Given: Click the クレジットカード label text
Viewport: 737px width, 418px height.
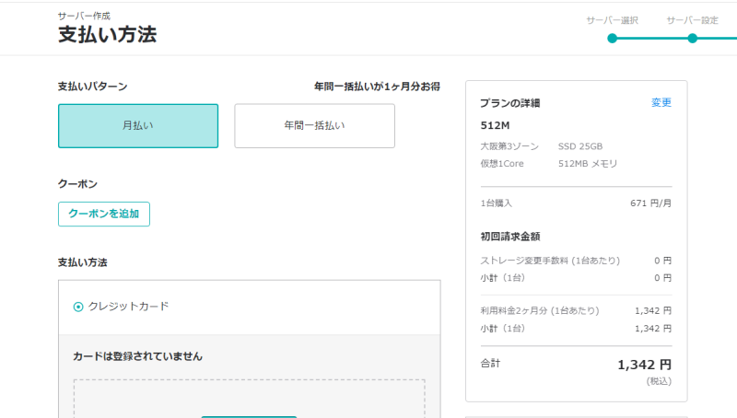Looking at the screenshot, I should tap(128, 307).
